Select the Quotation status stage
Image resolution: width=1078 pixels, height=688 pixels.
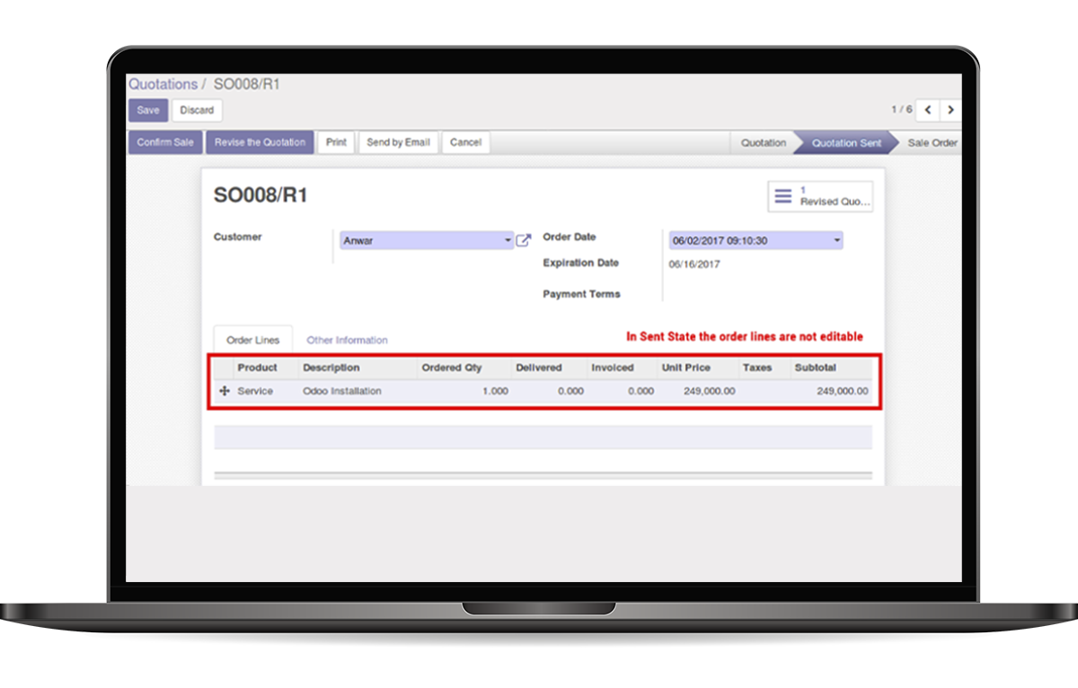coord(764,143)
